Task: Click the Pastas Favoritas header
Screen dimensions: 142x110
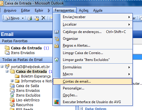Action: click(26, 41)
